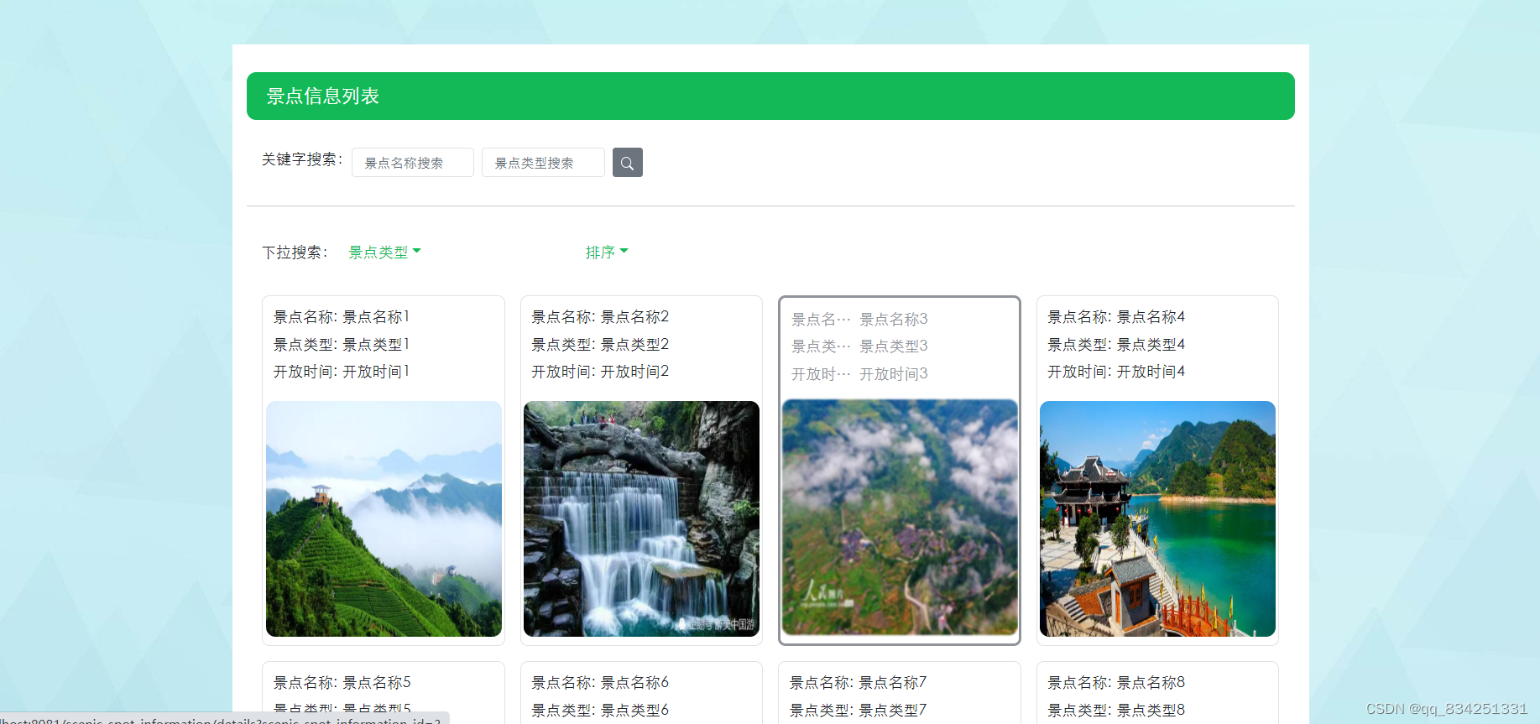Screen dimensions: 1540x724
Task: Open the 景点类型 dropdown filter
Action: 384,253
